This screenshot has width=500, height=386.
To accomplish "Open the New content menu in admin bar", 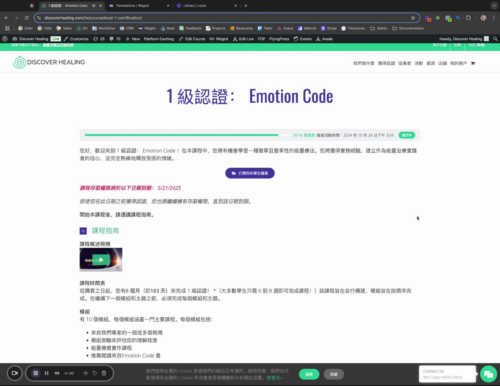I will click(133, 39).
